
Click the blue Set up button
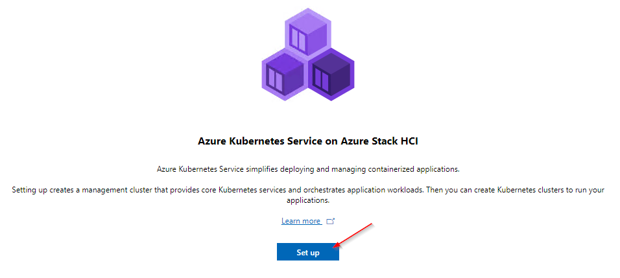coord(307,252)
